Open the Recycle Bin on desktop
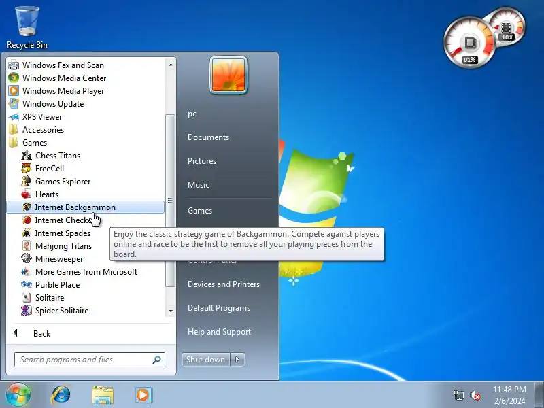Image resolution: width=544 pixels, height=408 pixels. (x=27, y=28)
